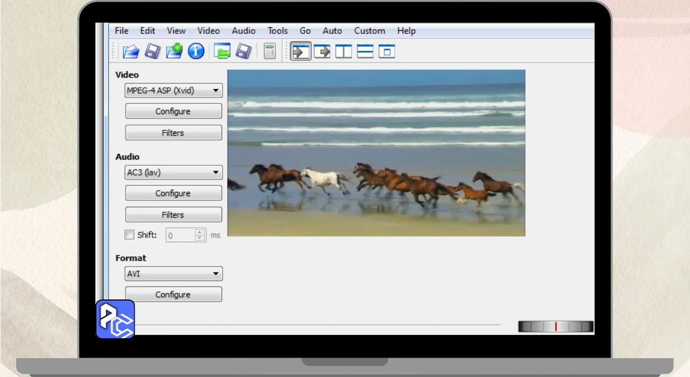Open the Calculator icon in toolbar
Image resolution: width=690 pixels, height=377 pixels.
pyautogui.click(x=270, y=52)
